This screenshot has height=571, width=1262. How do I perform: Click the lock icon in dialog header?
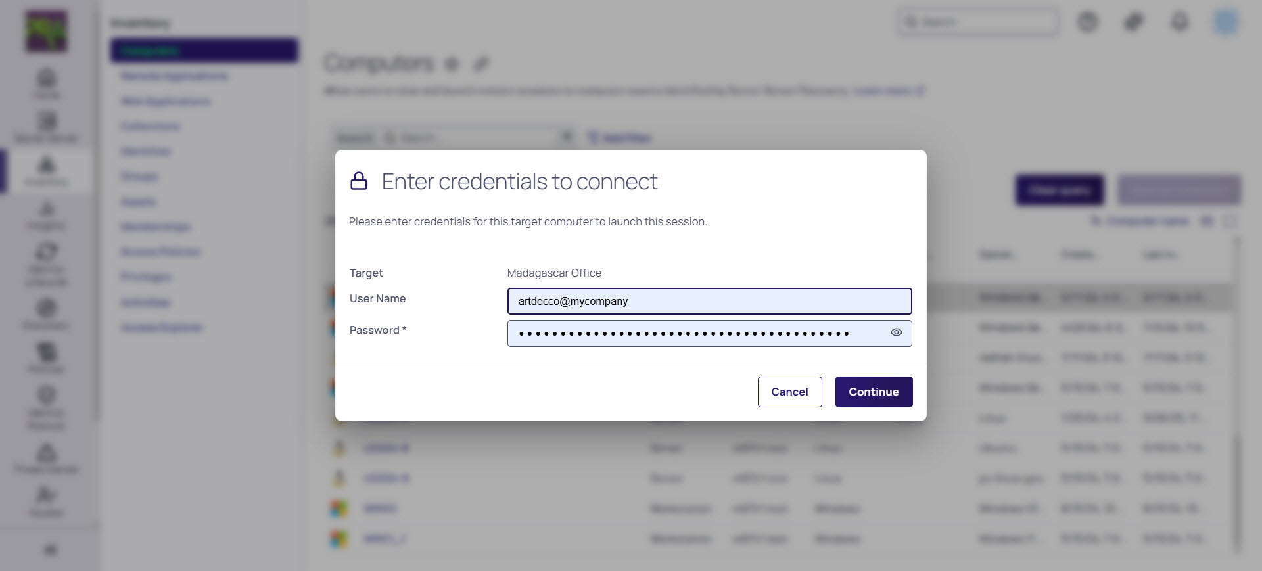point(359,181)
